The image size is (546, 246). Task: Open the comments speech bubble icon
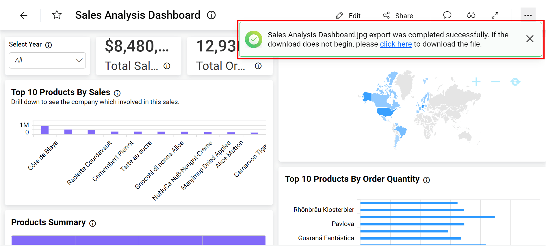(x=447, y=15)
